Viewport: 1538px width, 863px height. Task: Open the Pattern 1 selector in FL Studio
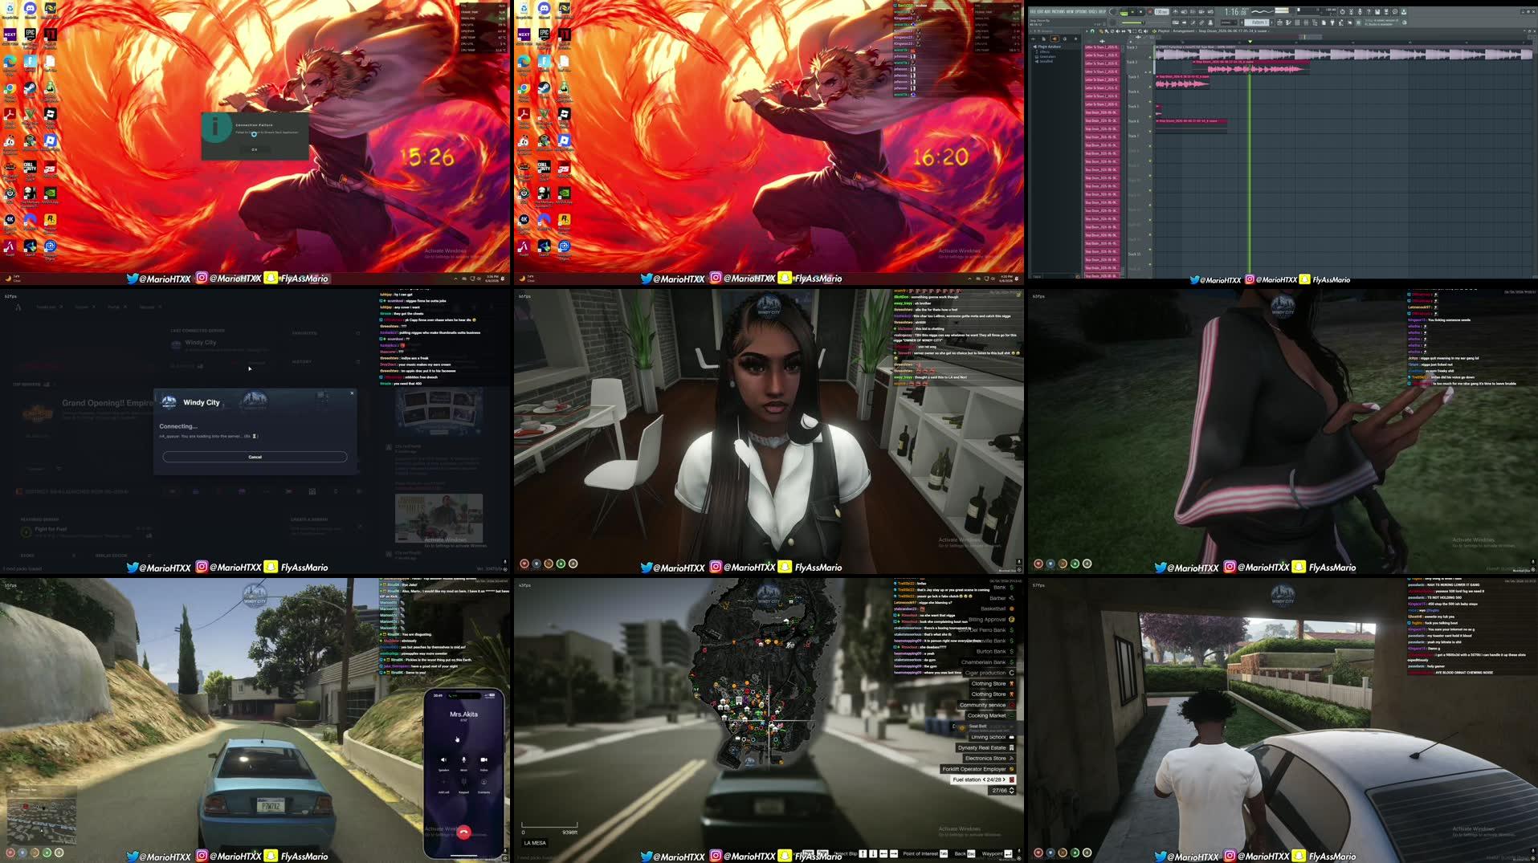pyautogui.click(x=1256, y=22)
